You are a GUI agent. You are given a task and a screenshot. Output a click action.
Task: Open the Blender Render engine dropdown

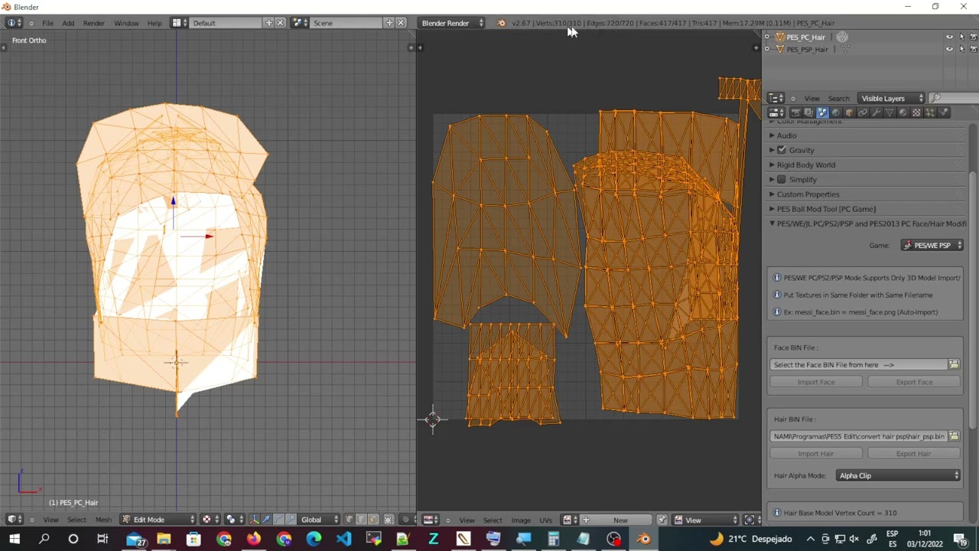click(452, 23)
